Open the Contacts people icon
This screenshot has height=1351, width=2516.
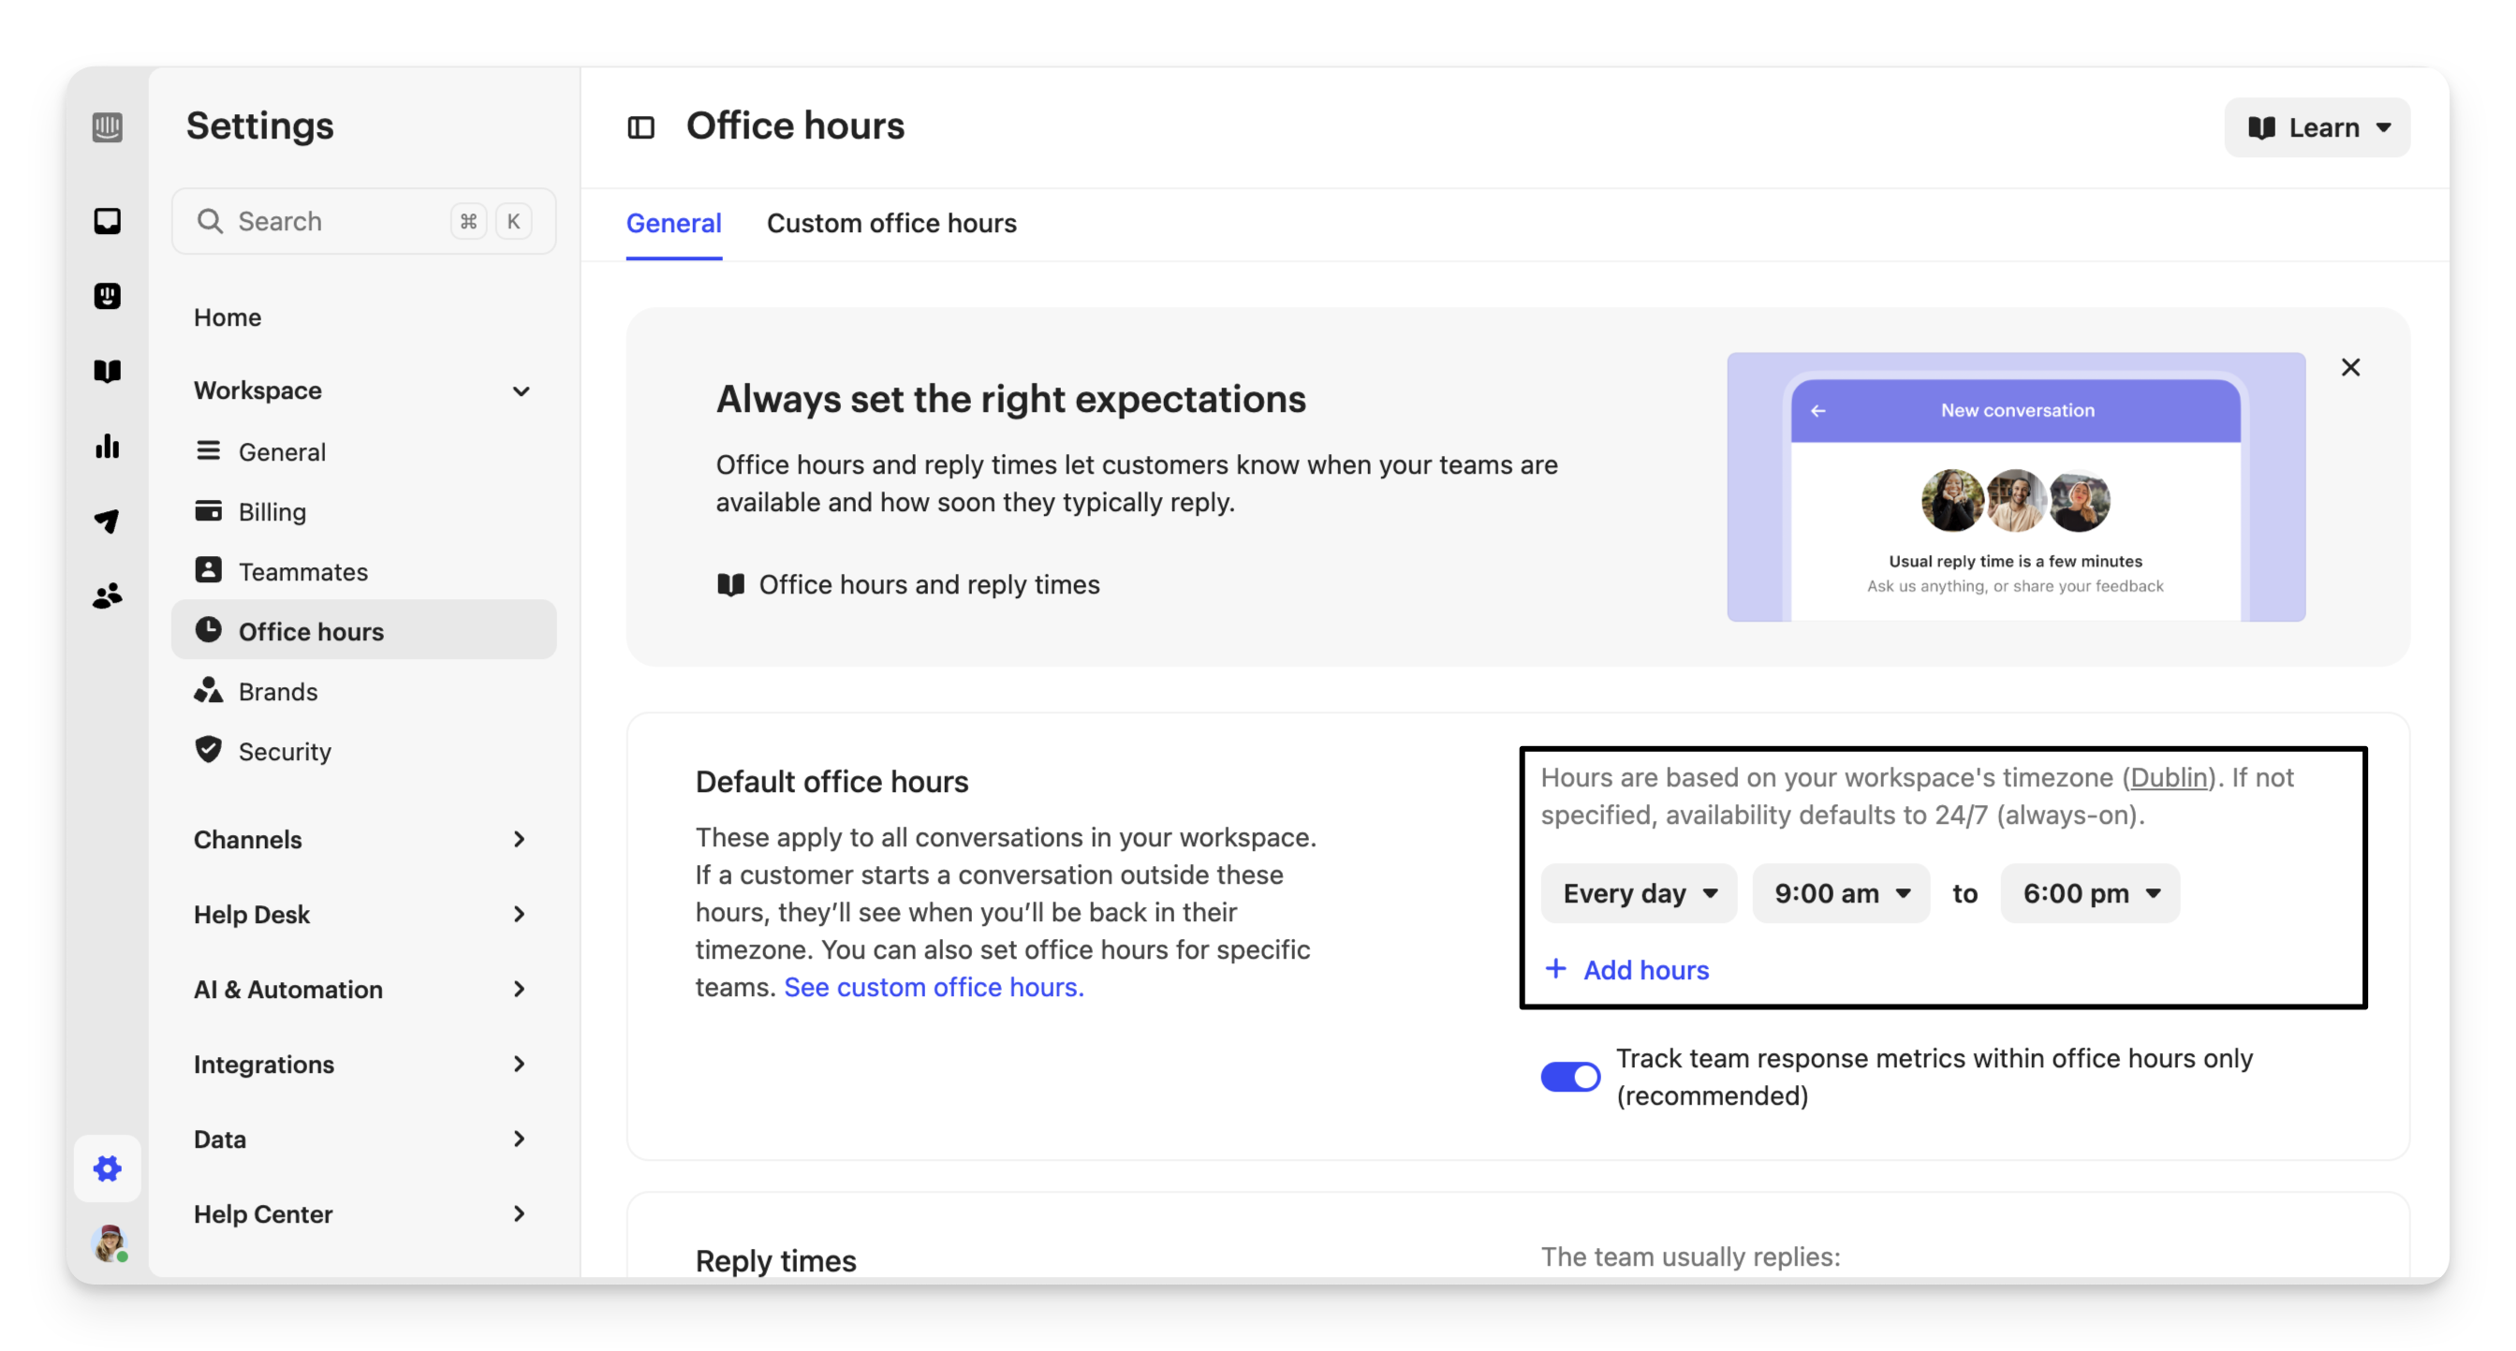click(x=108, y=595)
